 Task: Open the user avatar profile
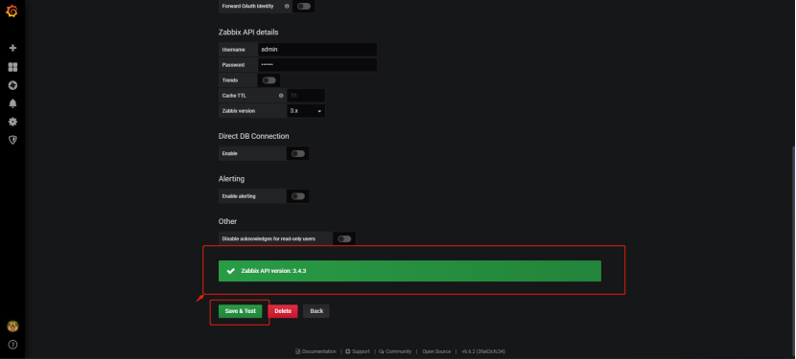[12, 326]
